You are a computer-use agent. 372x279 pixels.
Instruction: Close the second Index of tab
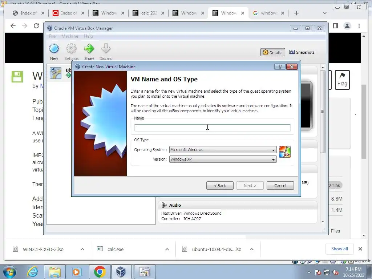tap(82, 13)
